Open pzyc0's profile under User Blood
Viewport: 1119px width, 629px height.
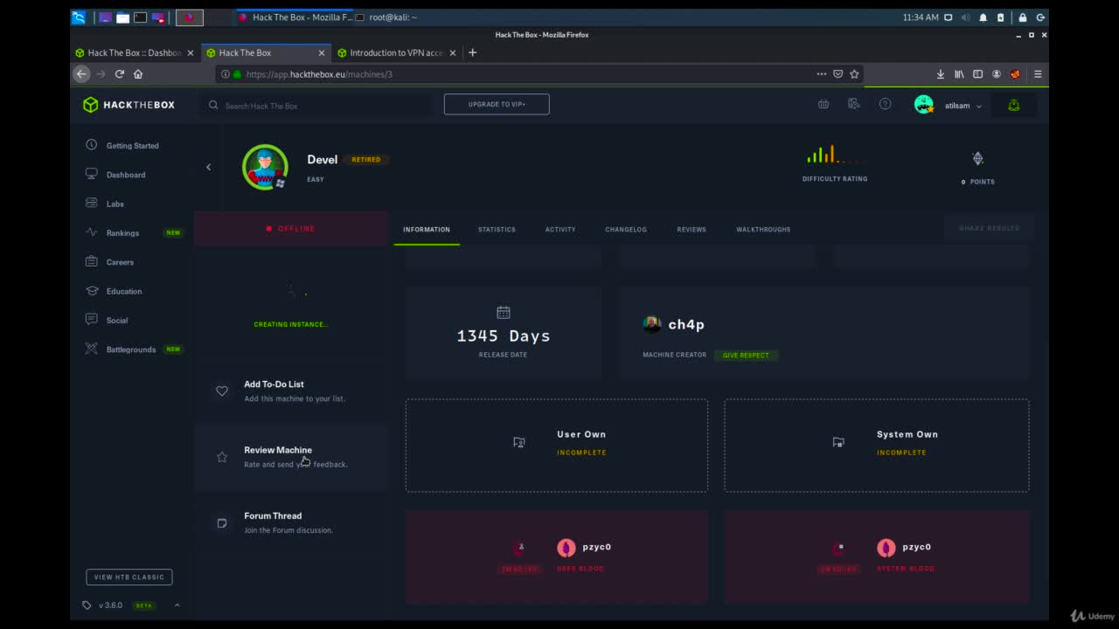(x=584, y=547)
